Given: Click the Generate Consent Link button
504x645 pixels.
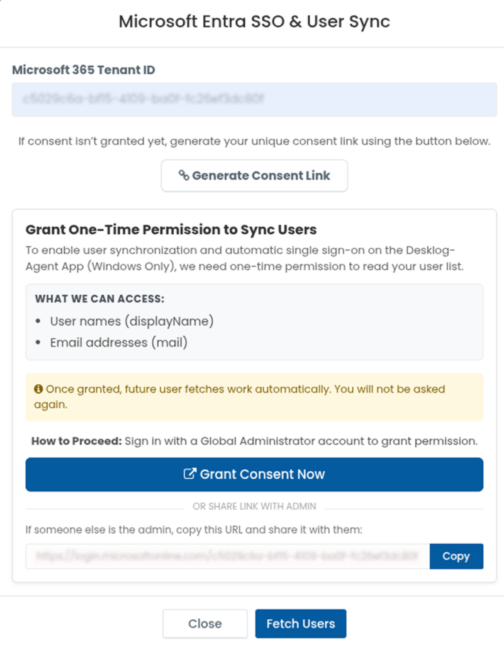Looking at the screenshot, I should click(x=254, y=176).
